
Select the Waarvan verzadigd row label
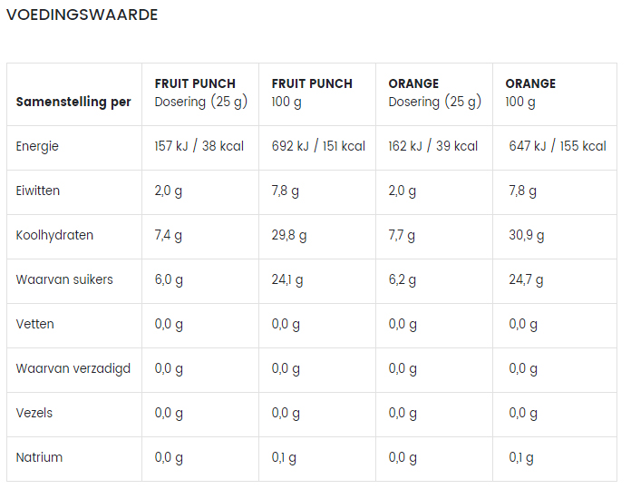click(73, 368)
